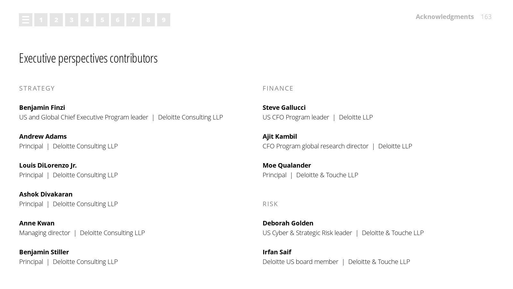Jump to chapter 1 navigation box
Screen dimensions: 513x289
[x=41, y=20]
